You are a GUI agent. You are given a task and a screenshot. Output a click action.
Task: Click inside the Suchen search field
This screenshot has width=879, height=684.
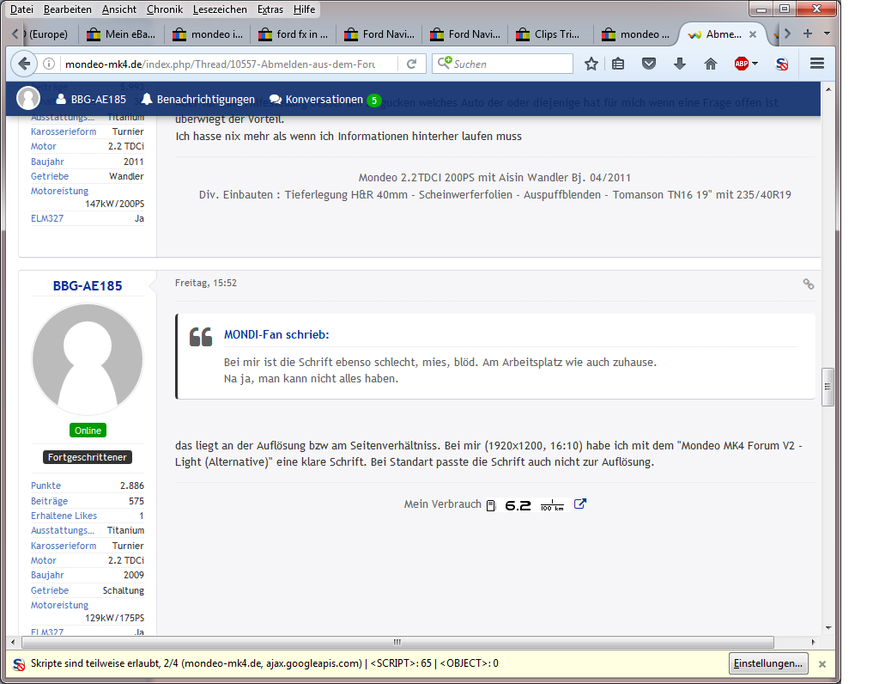511,64
